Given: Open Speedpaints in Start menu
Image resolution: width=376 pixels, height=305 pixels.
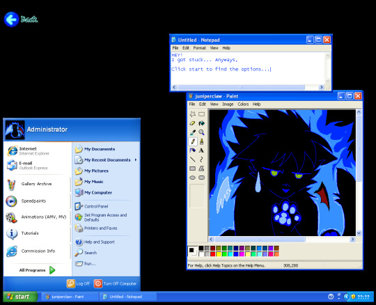Looking at the screenshot, I should coord(37,201).
